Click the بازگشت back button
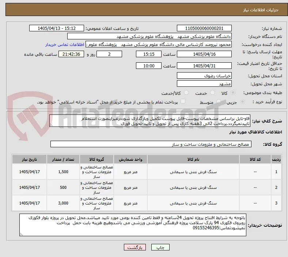The width and height of the screenshot is (288, 257). [135, 248]
